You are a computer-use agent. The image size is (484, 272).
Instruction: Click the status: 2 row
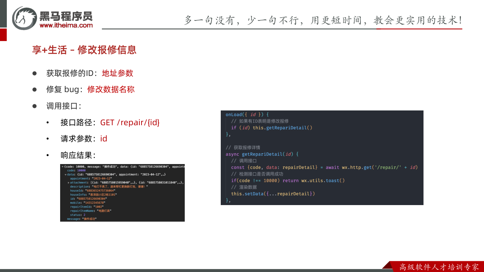[78, 215]
